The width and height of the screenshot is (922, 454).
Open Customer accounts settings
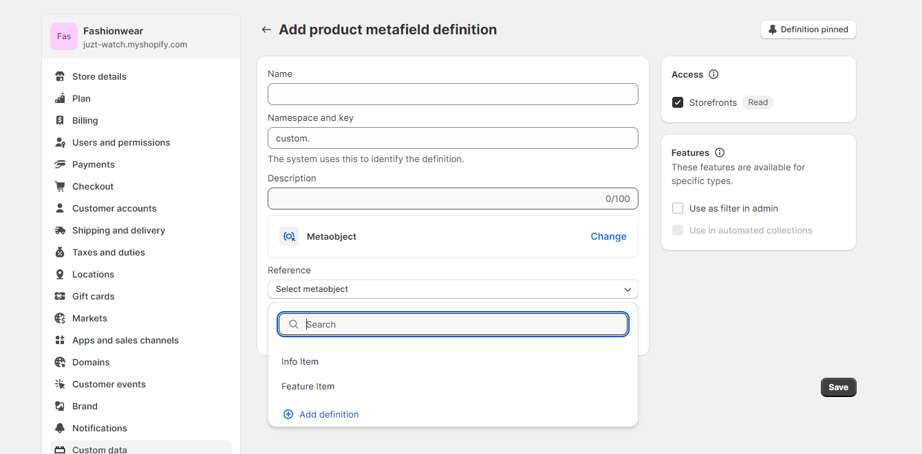pyautogui.click(x=114, y=208)
